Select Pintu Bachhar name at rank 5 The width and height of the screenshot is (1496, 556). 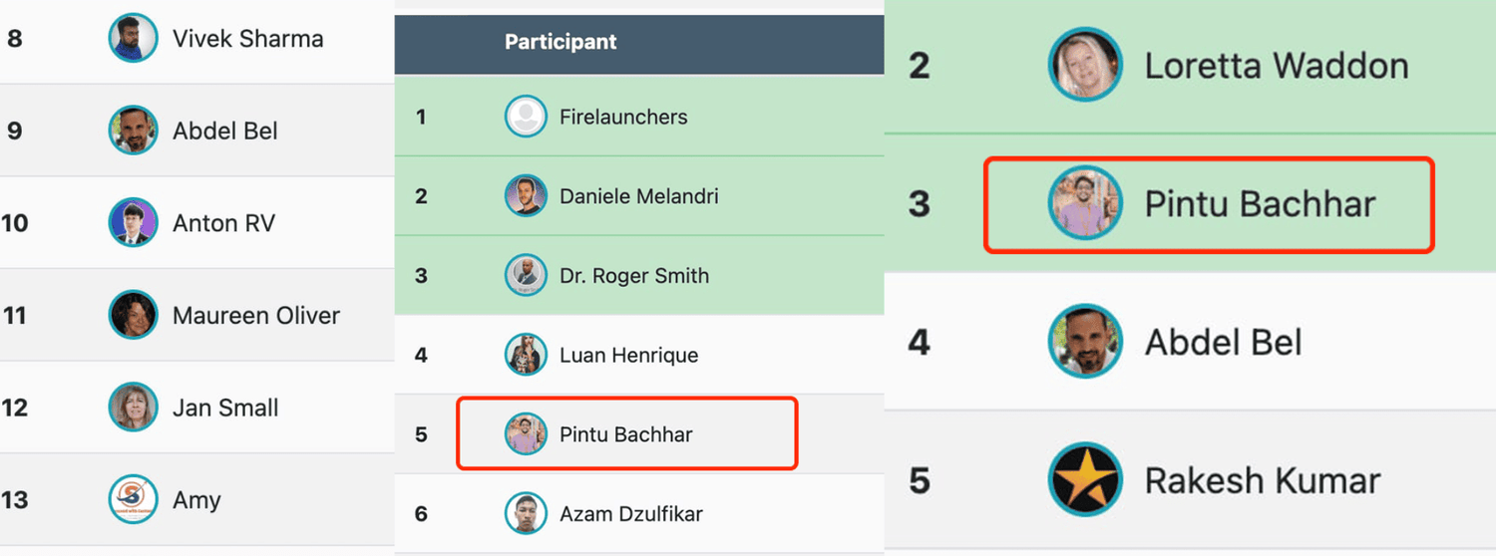click(x=626, y=434)
